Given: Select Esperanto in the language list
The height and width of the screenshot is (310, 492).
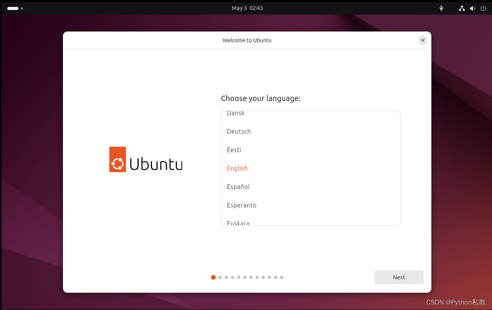Looking at the screenshot, I should (x=311, y=205).
